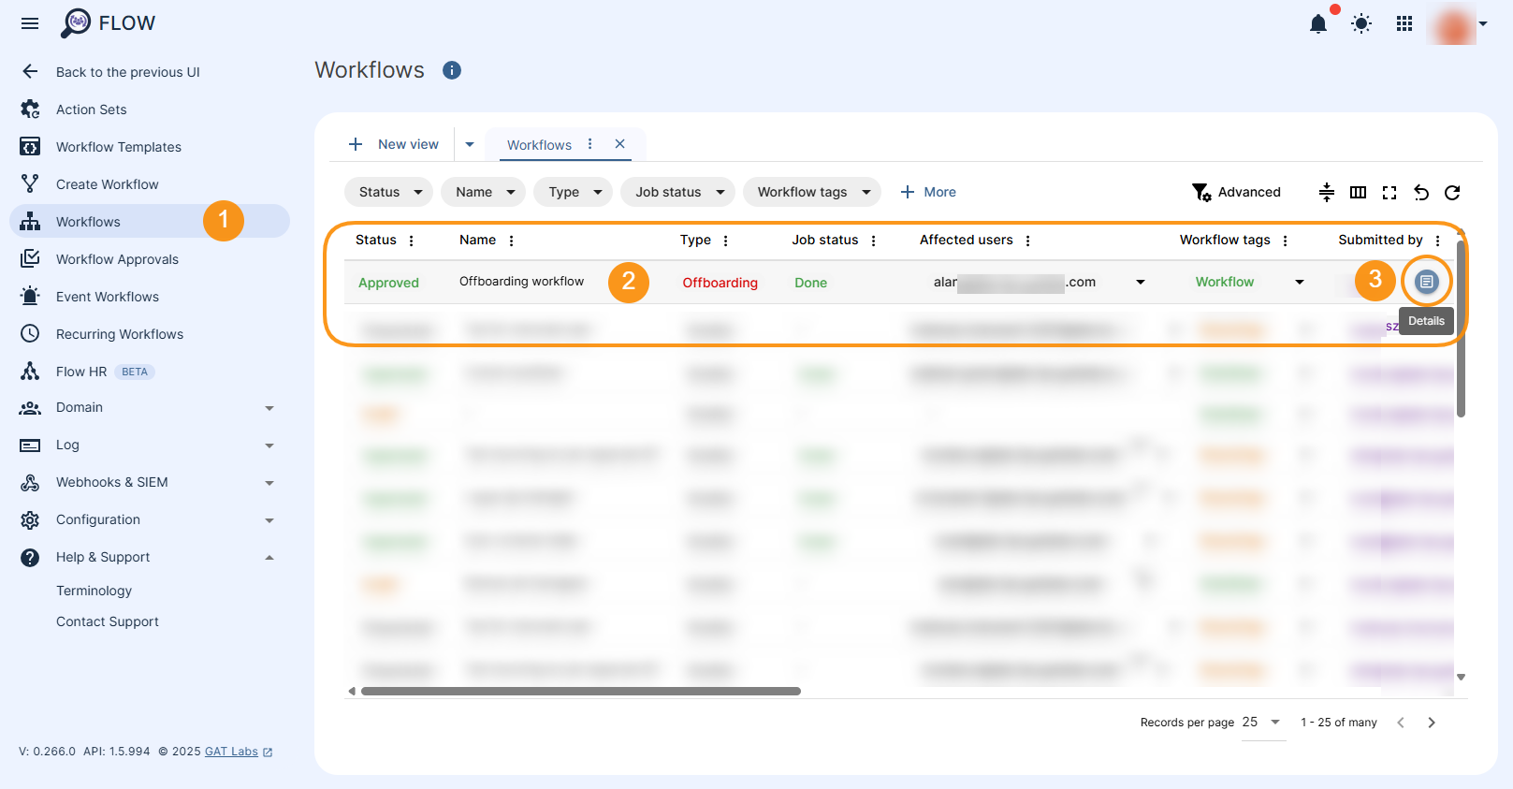1513x789 pixels.
Task: Refresh the workflows table
Action: [x=1452, y=192]
